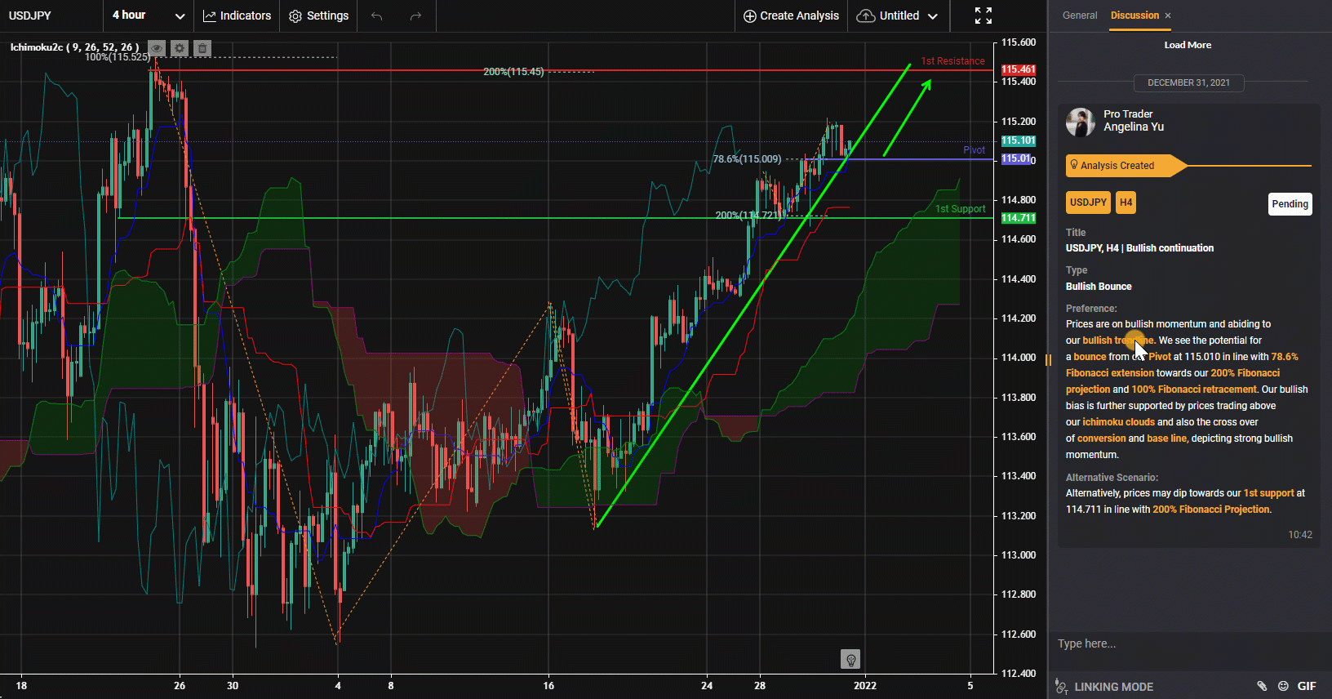Click in the Type here message field

(x=1188, y=643)
